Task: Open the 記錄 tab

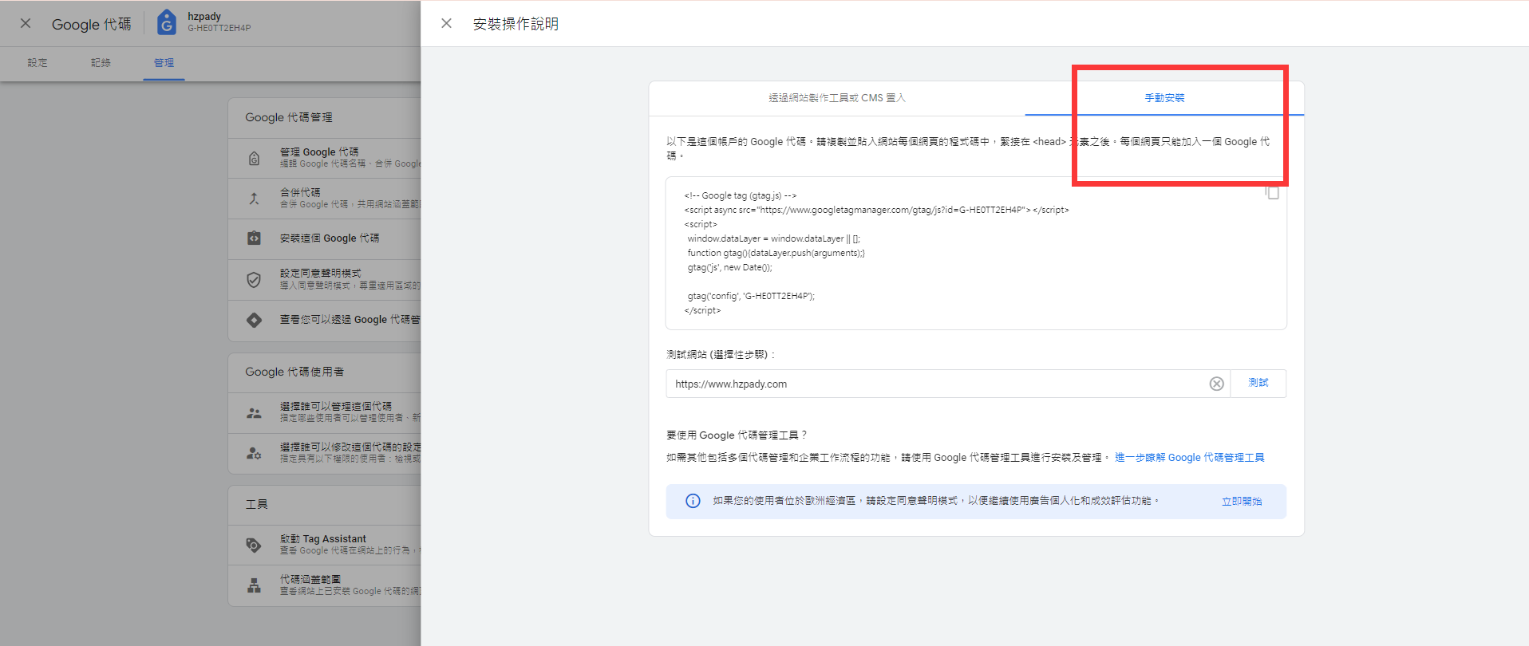Action: [101, 63]
